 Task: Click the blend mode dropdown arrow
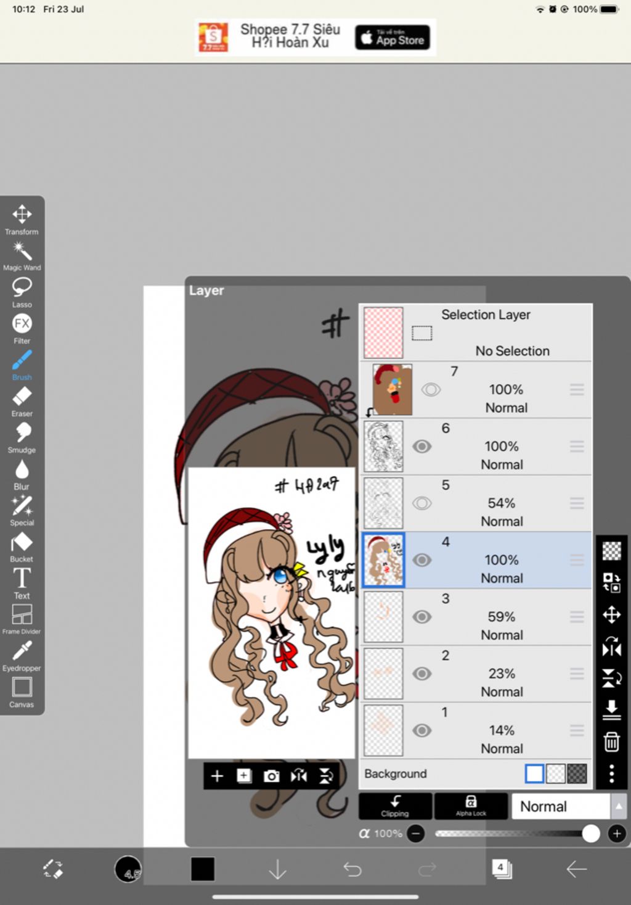pos(619,806)
